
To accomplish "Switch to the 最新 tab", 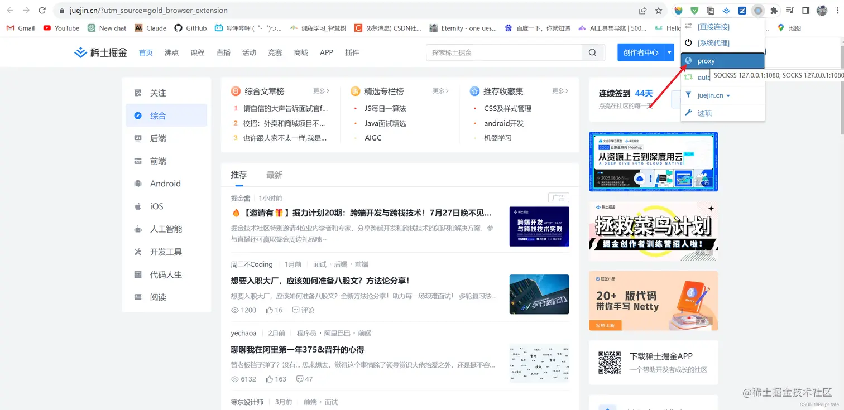I will click(274, 175).
